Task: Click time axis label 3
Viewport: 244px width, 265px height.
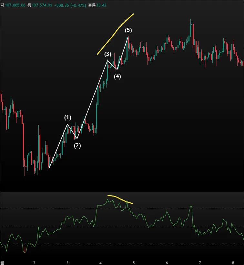Action: [x=67, y=263]
